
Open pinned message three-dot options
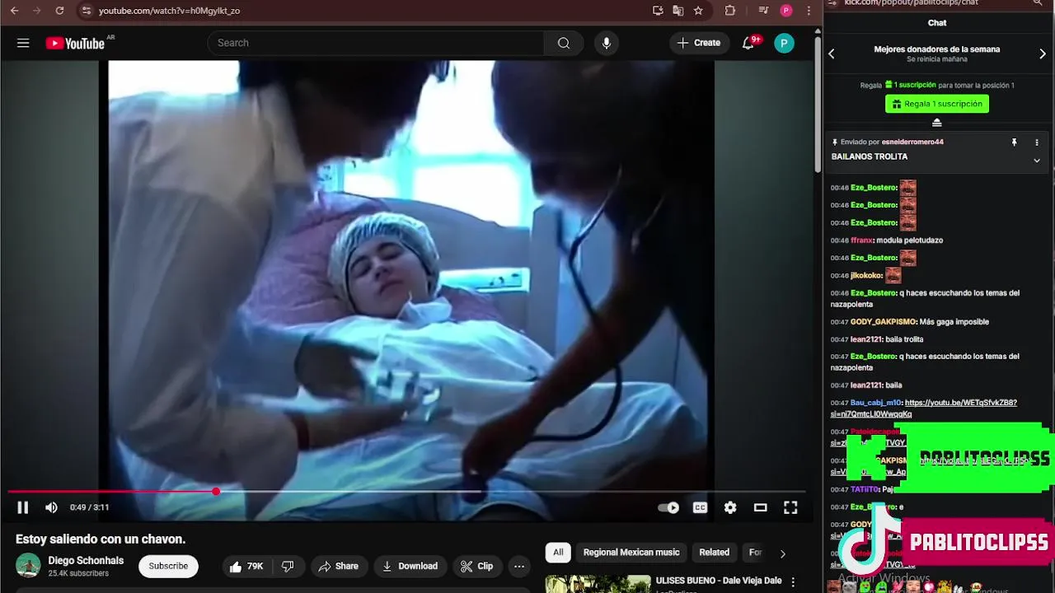tap(1037, 142)
